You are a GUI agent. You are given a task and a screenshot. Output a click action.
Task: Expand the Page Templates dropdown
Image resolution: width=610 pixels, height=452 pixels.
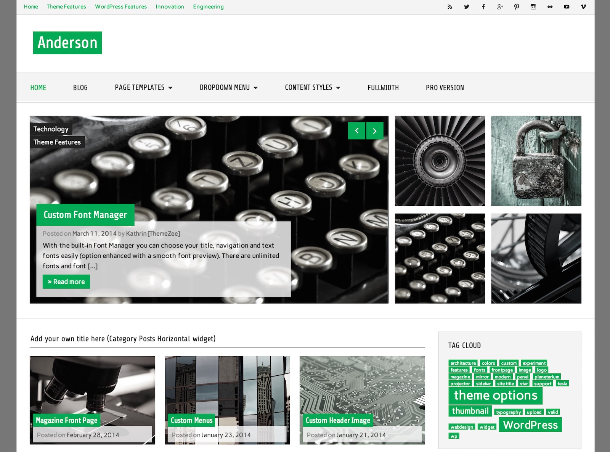[x=143, y=88]
